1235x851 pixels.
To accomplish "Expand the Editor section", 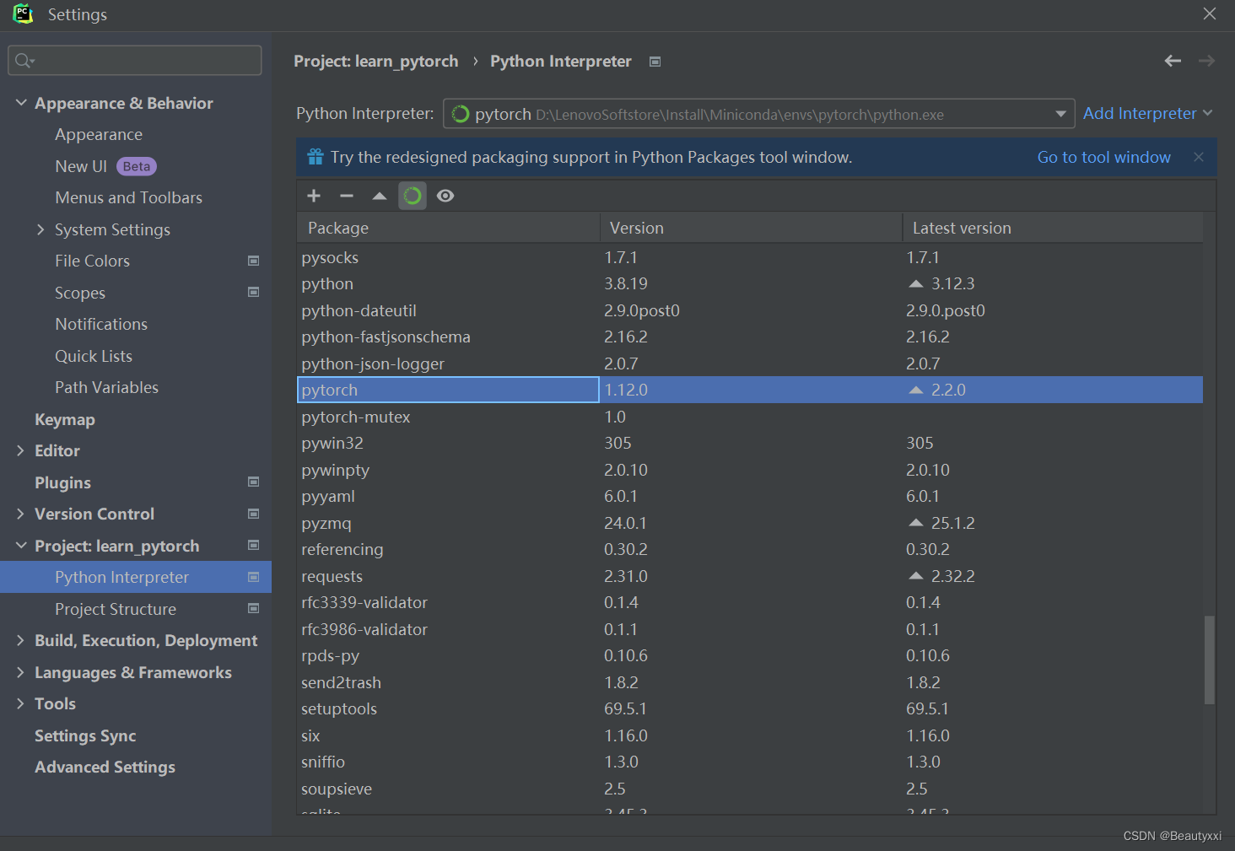I will tap(21, 450).
